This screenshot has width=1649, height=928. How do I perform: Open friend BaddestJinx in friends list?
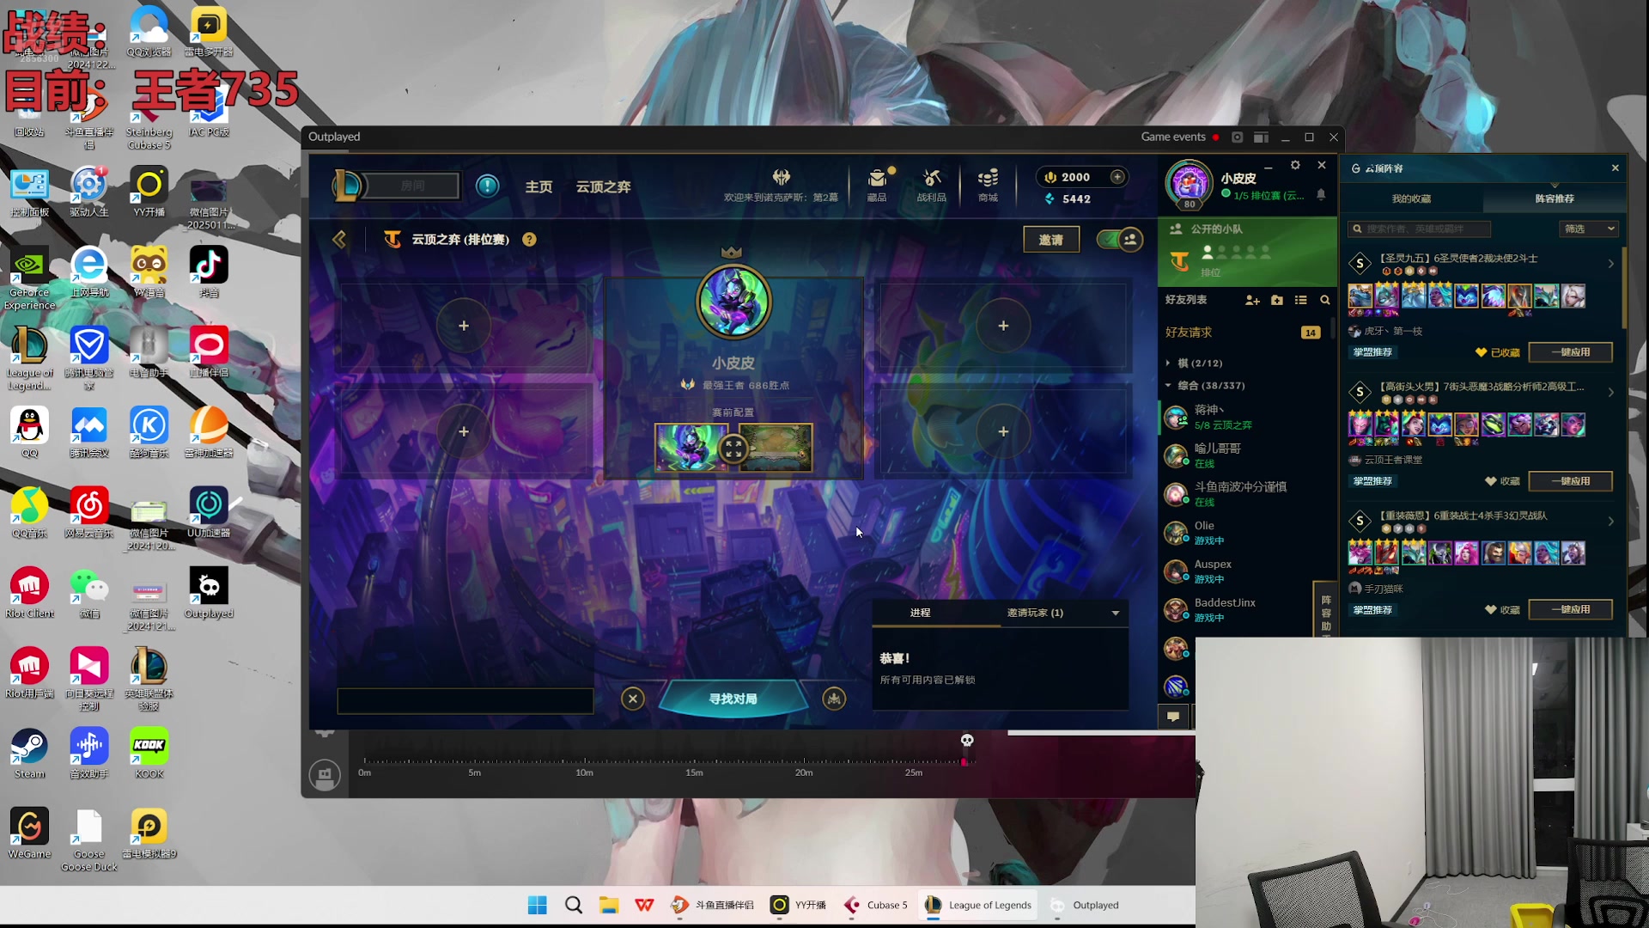tap(1244, 610)
